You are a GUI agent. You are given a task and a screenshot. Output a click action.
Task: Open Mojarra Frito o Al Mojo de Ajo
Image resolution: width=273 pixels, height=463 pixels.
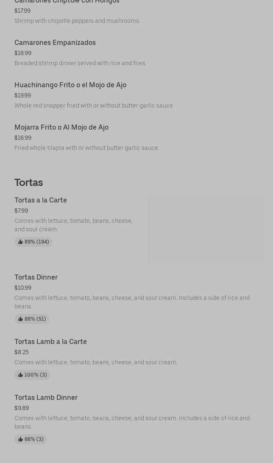(61, 127)
